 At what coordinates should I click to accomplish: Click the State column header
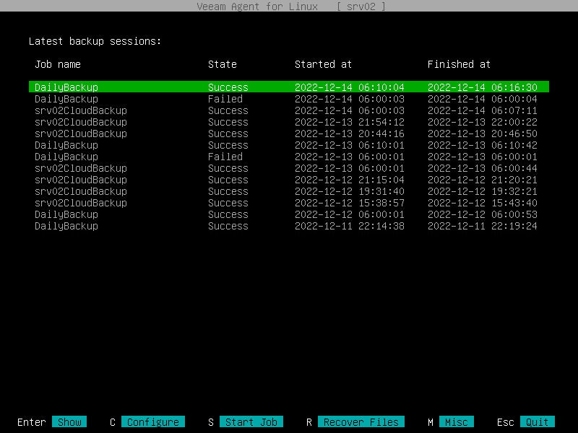tap(221, 64)
